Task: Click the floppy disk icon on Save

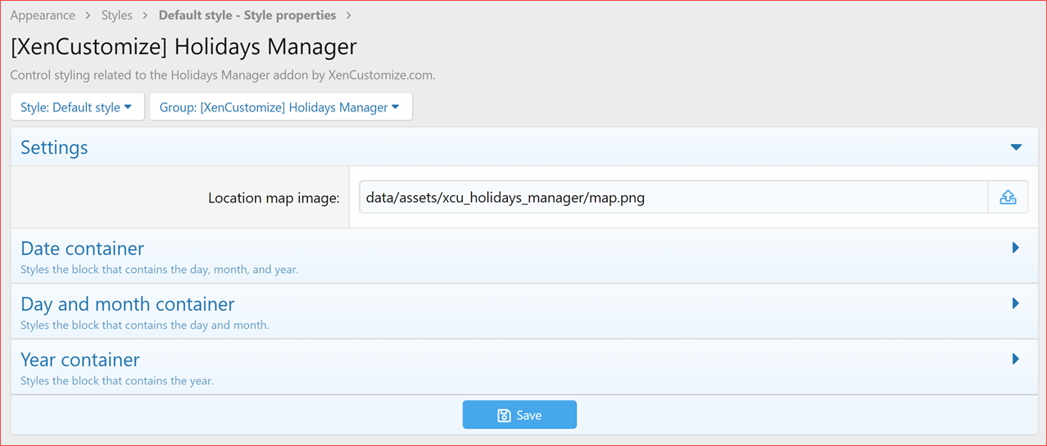Action: click(x=505, y=416)
